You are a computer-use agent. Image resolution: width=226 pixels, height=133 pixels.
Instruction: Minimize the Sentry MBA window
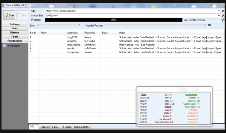205,5
